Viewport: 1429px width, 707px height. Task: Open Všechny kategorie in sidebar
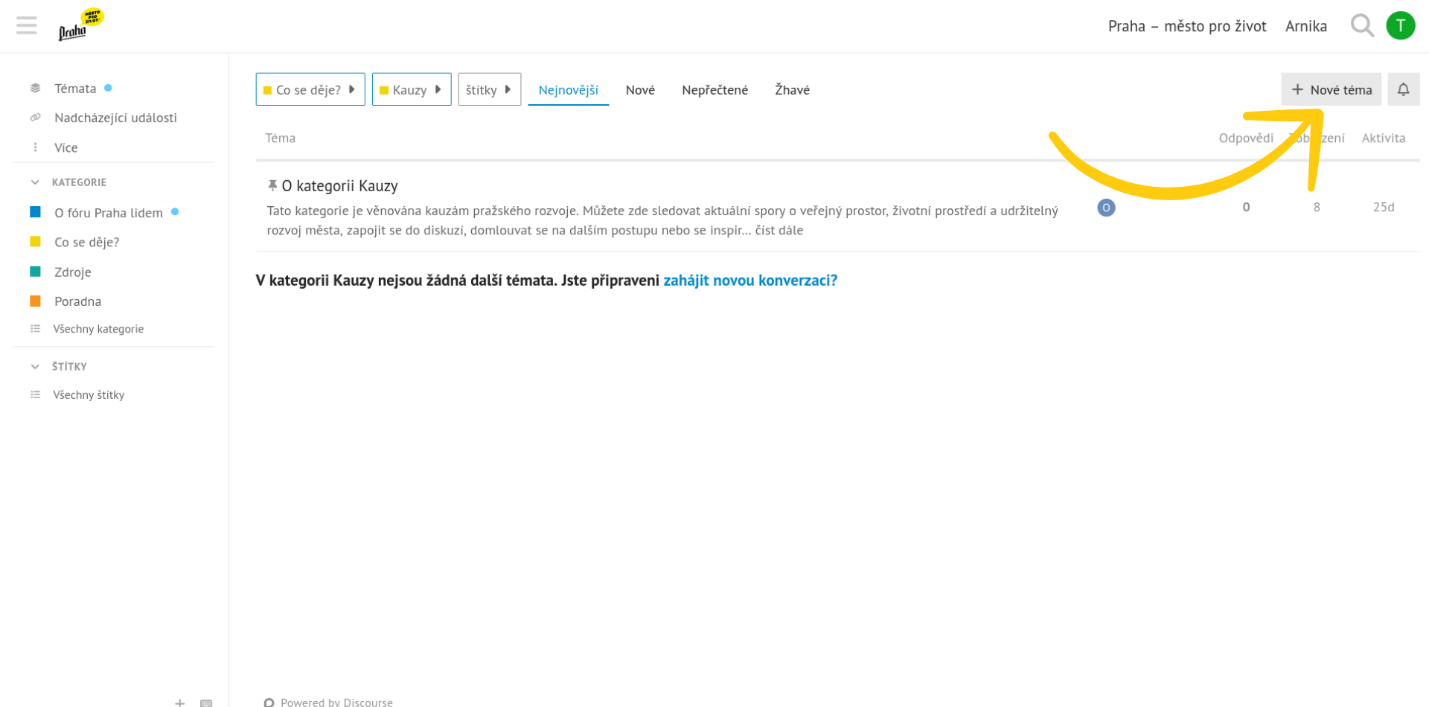(x=98, y=329)
